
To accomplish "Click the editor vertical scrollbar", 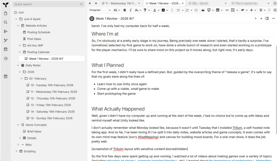I will [276, 90].
